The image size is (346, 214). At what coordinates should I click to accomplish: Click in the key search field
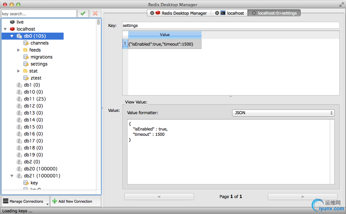pyautogui.click(x=39, y=14)
